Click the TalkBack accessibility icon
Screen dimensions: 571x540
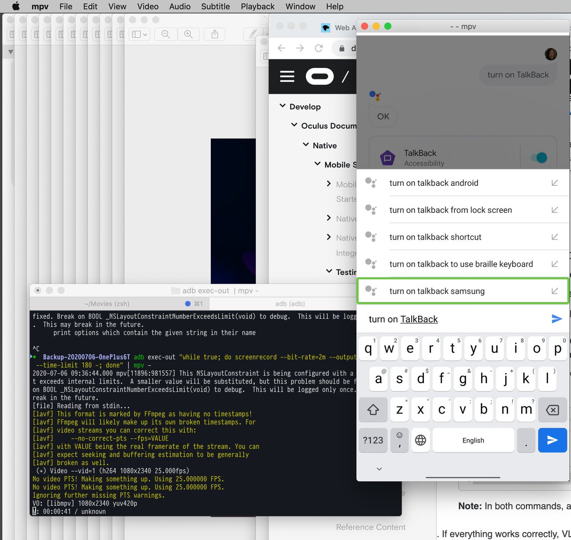(x=387, y=158)
